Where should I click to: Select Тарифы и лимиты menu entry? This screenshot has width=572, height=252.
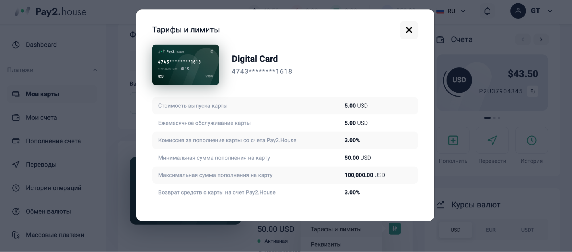click(x=336, y=229)
